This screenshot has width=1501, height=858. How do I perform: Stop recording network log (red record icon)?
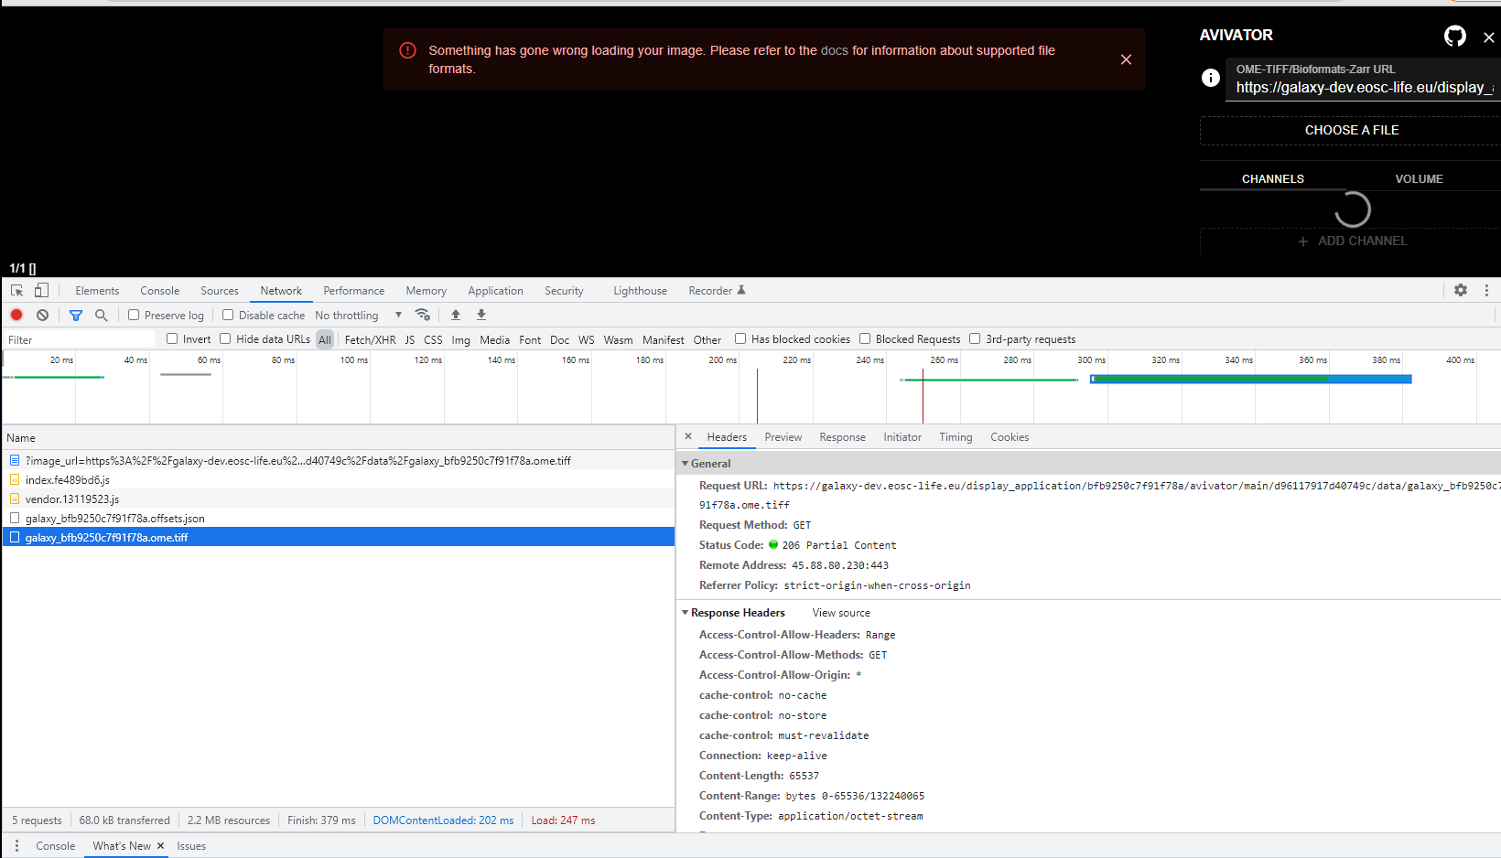(16, 315)
